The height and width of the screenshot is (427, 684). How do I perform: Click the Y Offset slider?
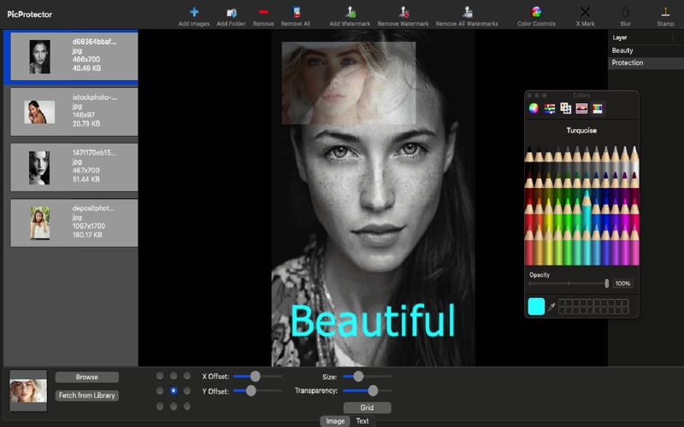tap(257, 391)
